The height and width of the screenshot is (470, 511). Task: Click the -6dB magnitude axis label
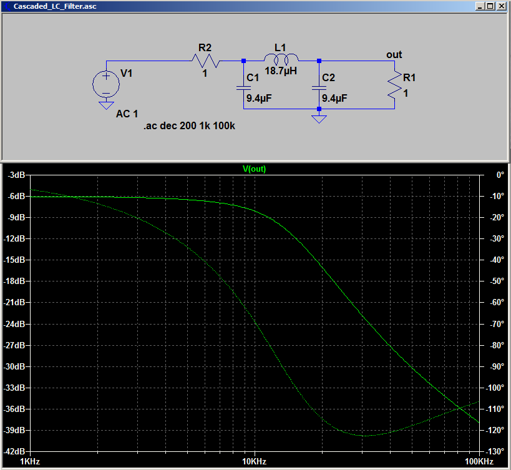point(16,196)
